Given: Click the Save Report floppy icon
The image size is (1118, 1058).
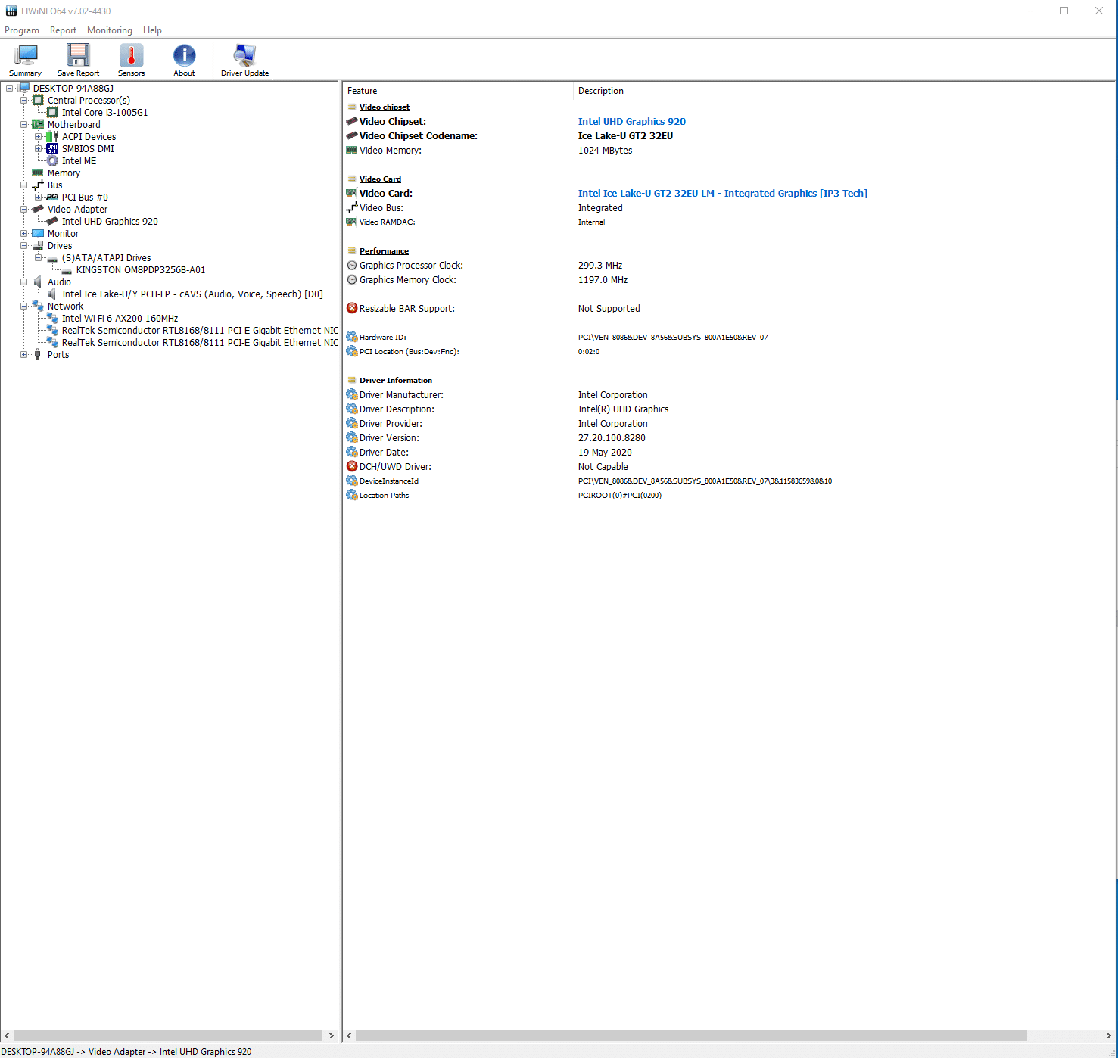Looking at the screenshot, I should 78,55.
